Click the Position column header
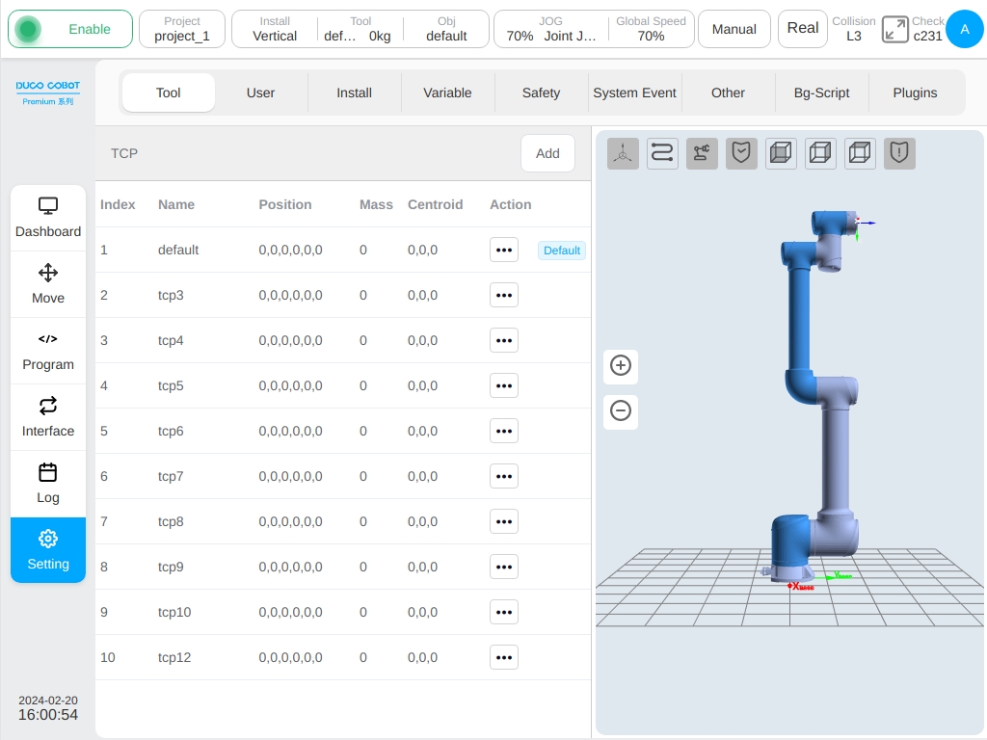The height and width of the screenshot is (740, 987). click(x=285, y=204)
